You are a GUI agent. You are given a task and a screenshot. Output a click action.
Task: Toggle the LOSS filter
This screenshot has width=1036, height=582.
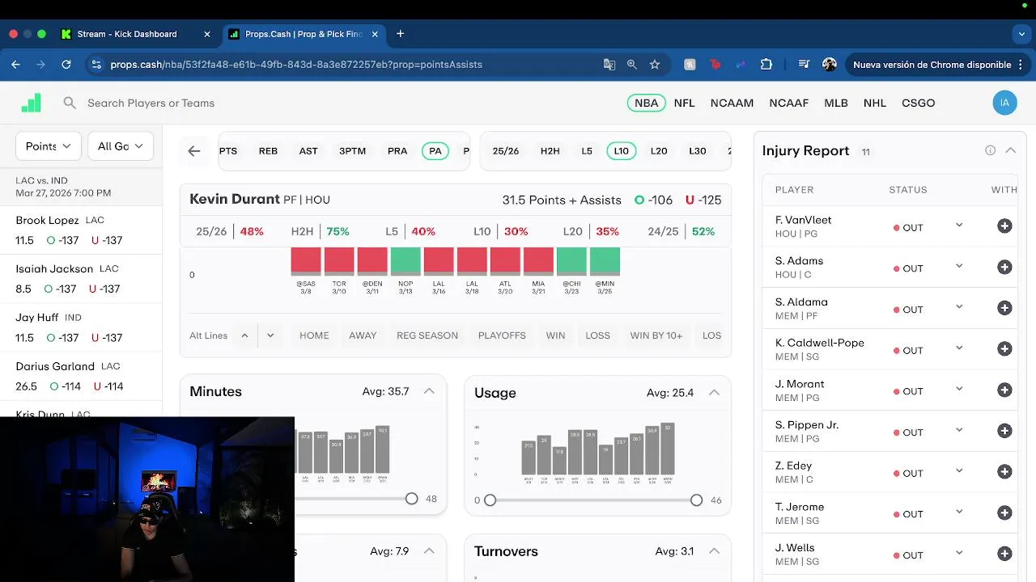click(597, 335)
